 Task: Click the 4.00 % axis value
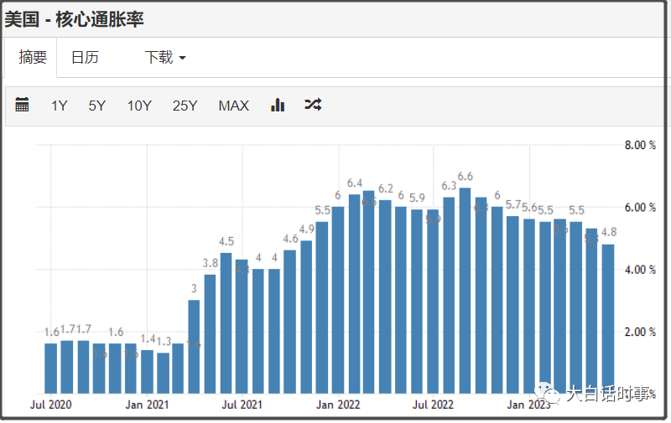point(640,270)
